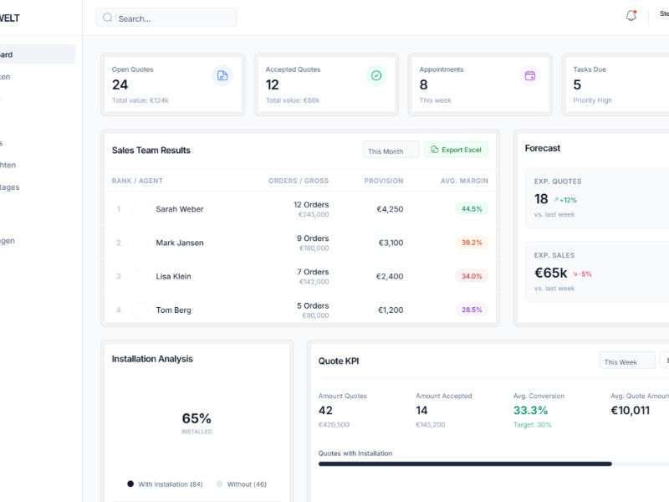Click the Tom Berg agent name

[x=173, y=310]
